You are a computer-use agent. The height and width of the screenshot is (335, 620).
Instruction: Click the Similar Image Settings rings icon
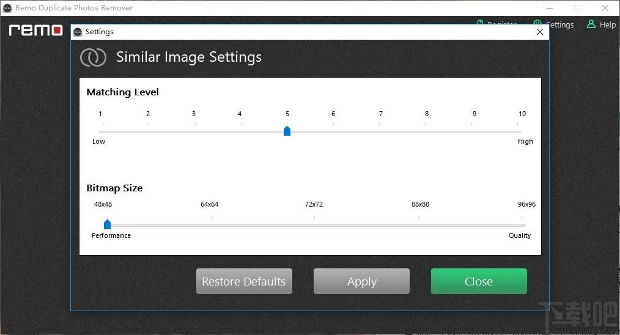pos(93,57)
